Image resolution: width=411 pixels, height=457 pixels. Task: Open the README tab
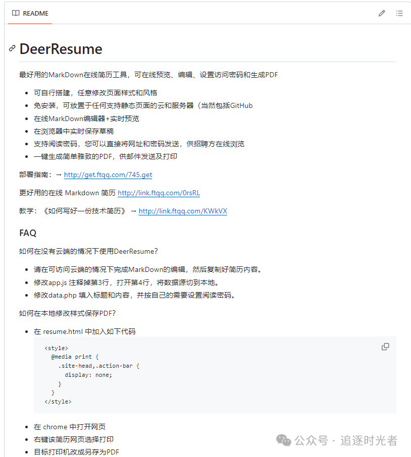[30, 14]
